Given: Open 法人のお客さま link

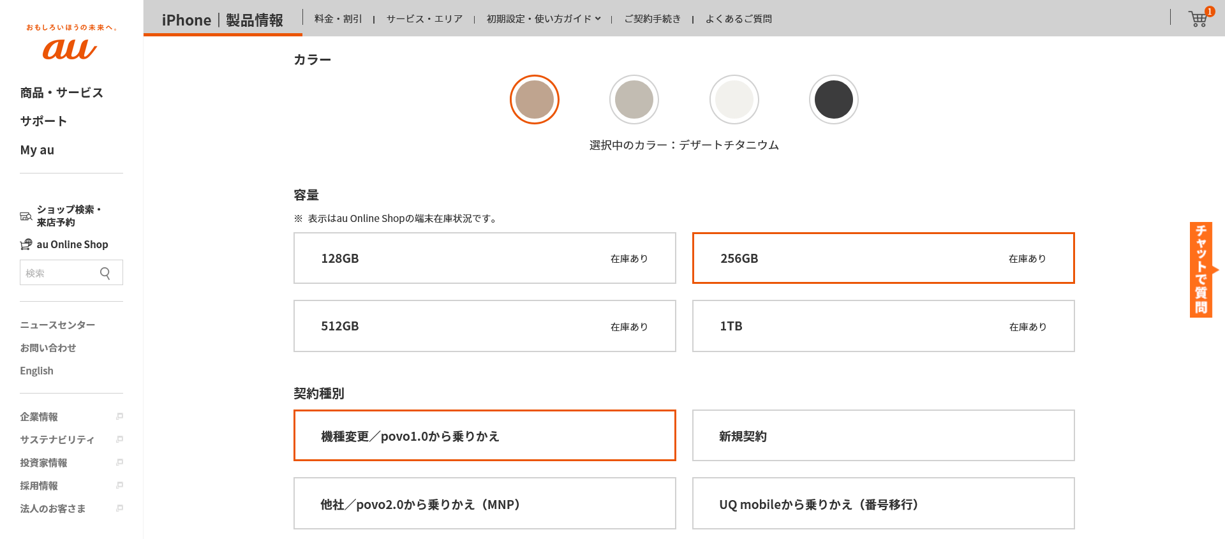Looking at the screenshot, I should [x=52, y=508].
